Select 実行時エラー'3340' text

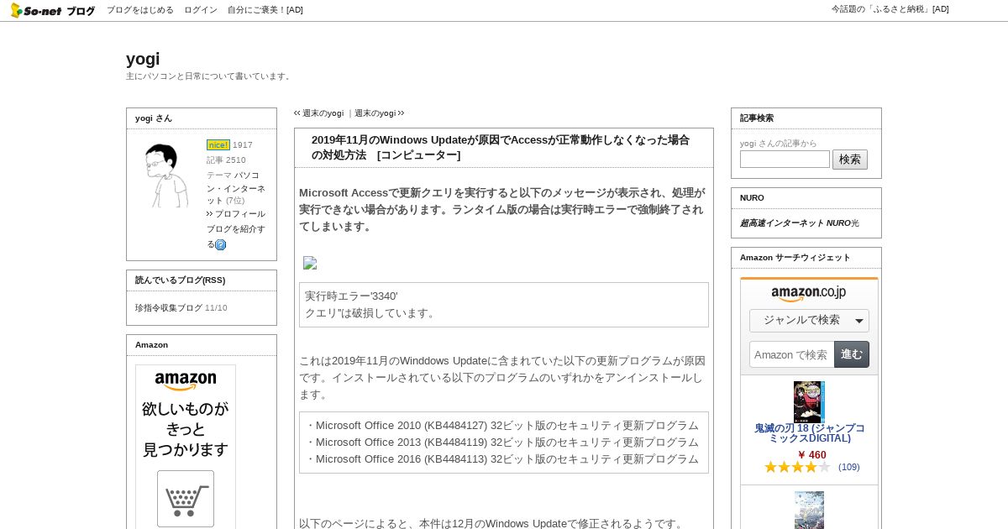coord(351,296)
